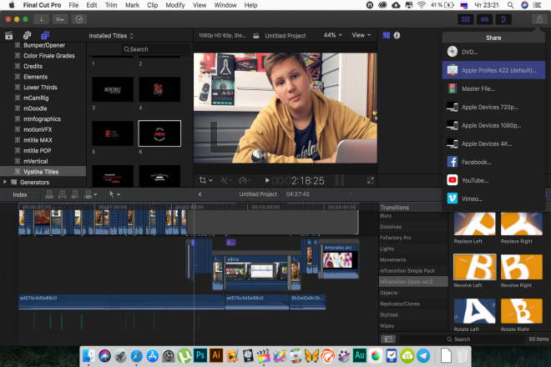This screenshot has height=367, width=551.
Task: Open the Photos and Audio sidebar icon
Action: tap(28, 36)
